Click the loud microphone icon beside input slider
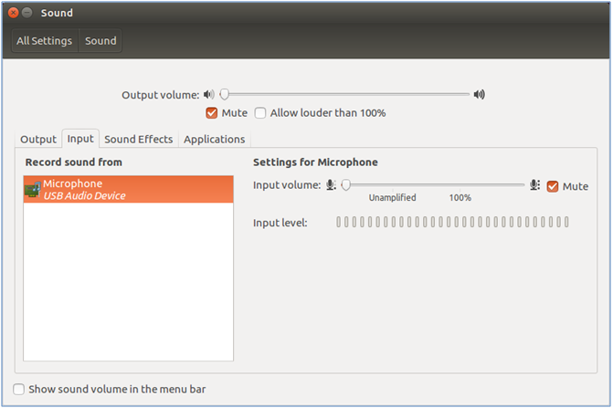 point(534,184)
